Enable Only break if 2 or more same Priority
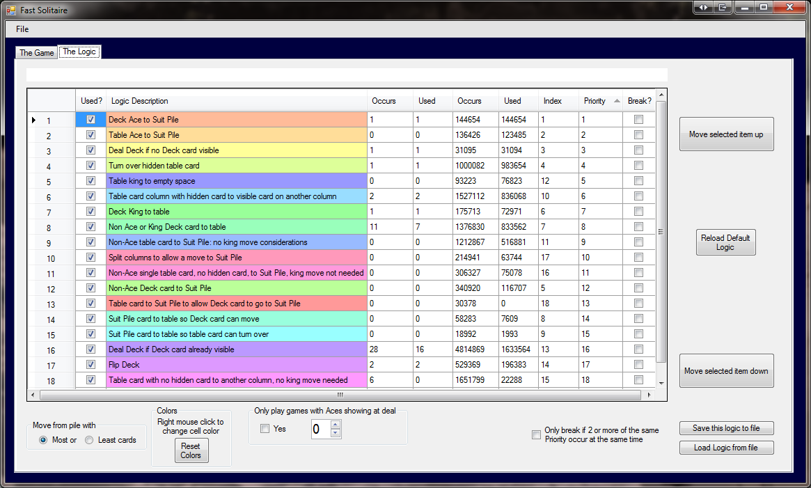The image size is (811, 488). 536,434
